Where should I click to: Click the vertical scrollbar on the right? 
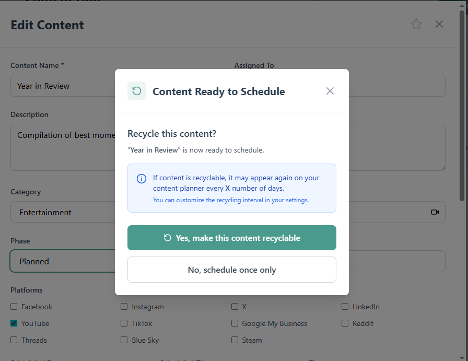pos(462,104)
